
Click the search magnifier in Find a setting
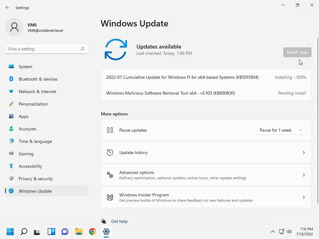click(x=82, y=49)
